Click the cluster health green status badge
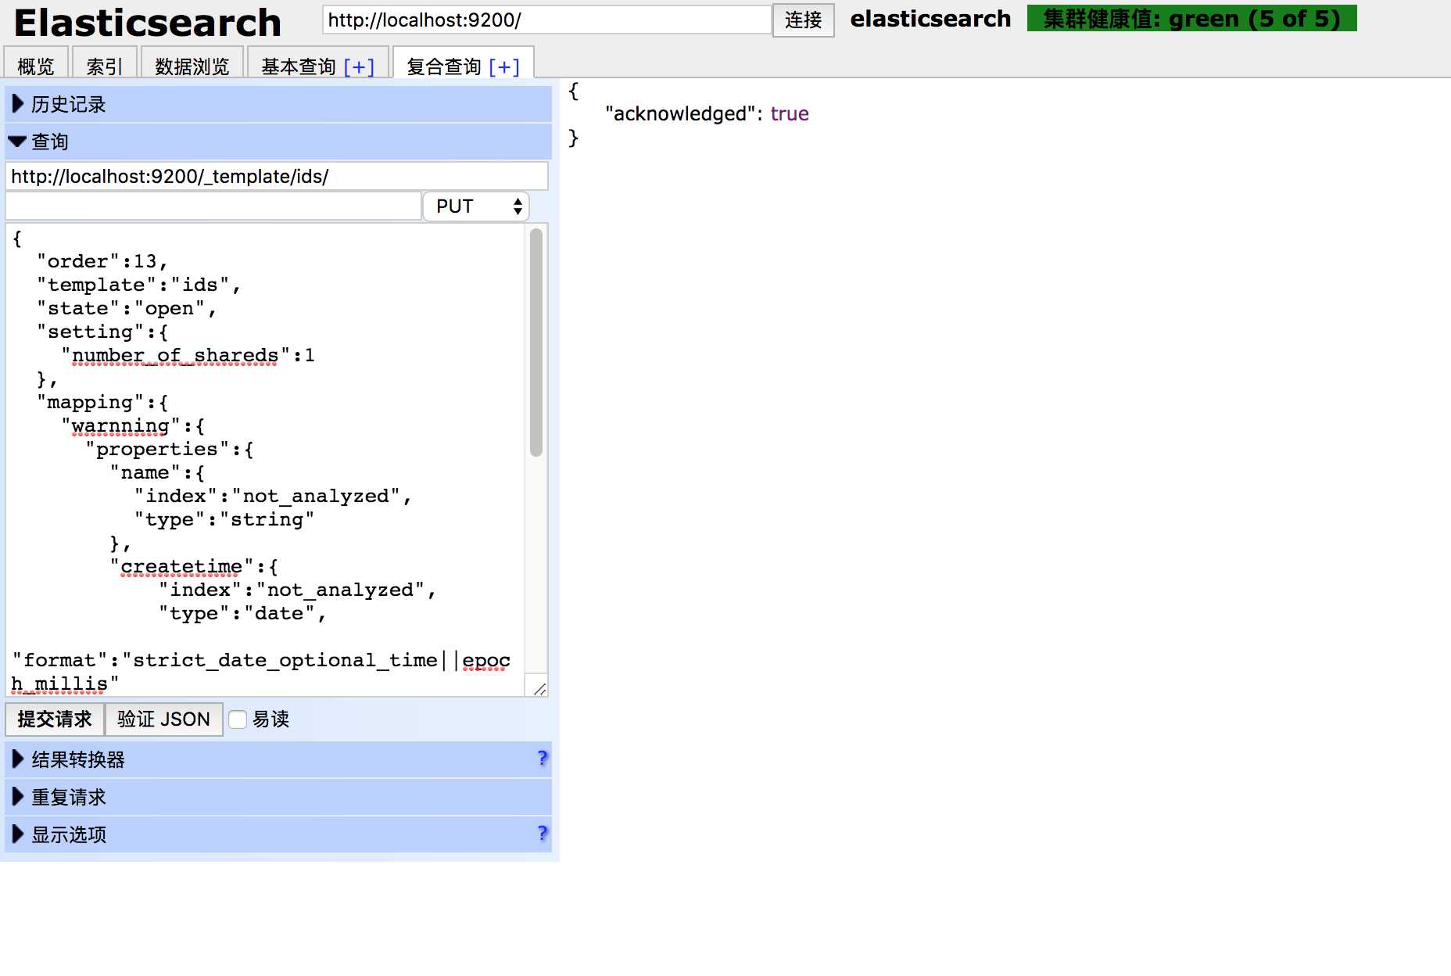The width and height of the screenshot is (1451, 976). point(1191,18)
